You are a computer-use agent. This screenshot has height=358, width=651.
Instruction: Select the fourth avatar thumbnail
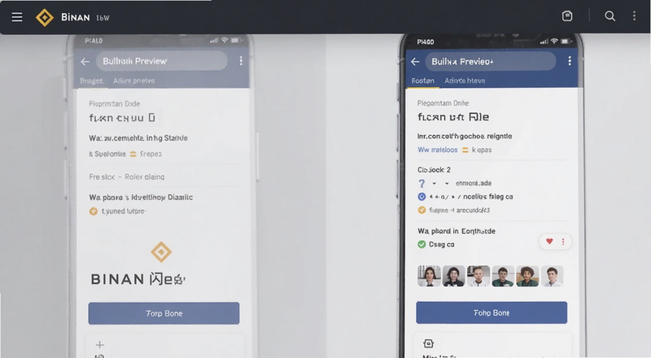503,276
